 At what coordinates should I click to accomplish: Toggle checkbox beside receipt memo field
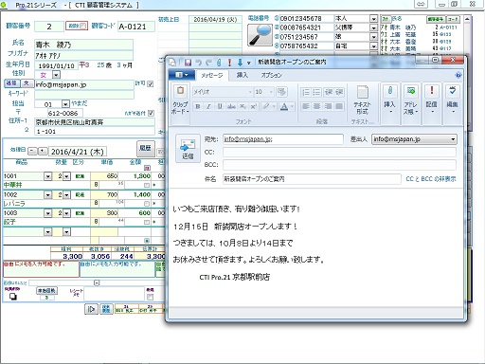150,297
